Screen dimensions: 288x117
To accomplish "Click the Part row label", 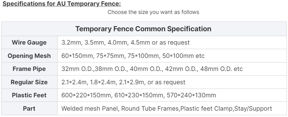I will pyautogui.click(x=29, y=109).
